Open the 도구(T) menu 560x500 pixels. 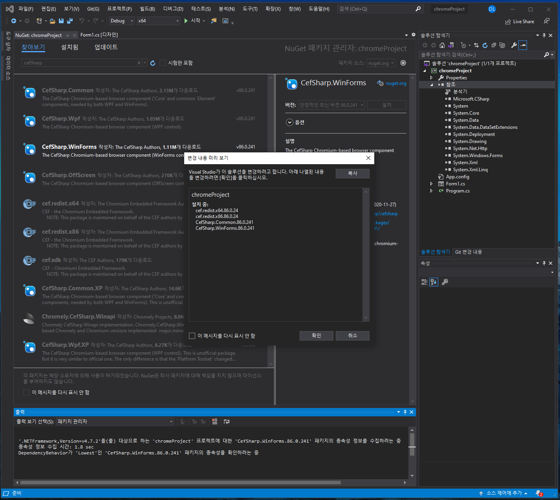pyautogui.click(x=250, y=9)
